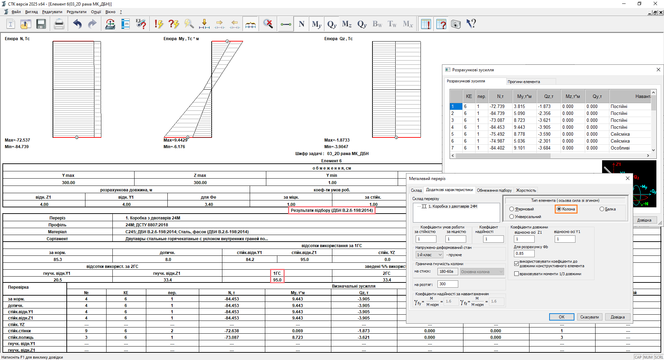Toggle the Mz moment diagram button
The height and width of the screenshot is (360, 664).
click(347, 24)
